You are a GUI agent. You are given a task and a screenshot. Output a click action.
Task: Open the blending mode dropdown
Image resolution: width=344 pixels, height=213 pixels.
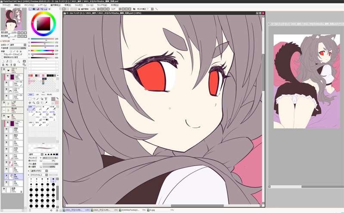17,44
